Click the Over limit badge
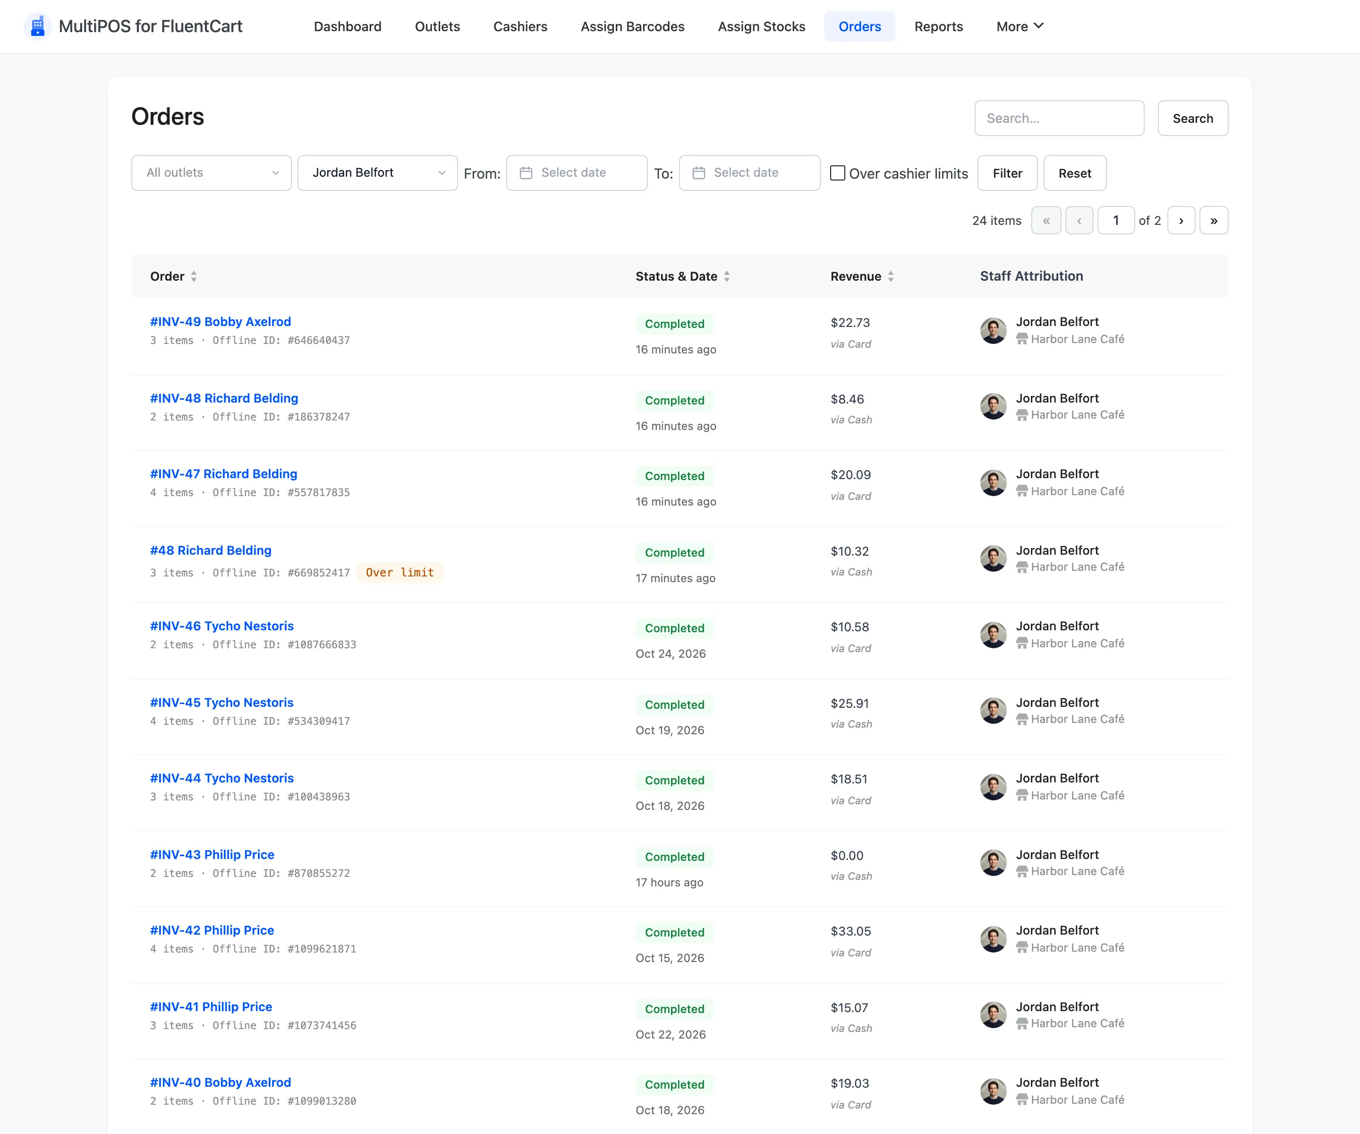The height and width of the screenshot is (1134, 1360). click(399, 573)
